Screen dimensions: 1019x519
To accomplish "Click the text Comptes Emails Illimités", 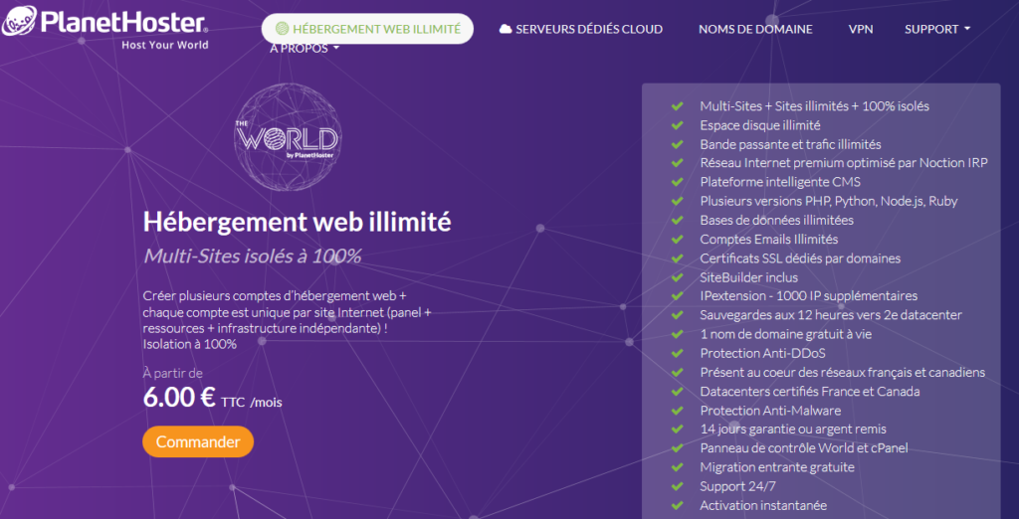I will tap(769, 239).
